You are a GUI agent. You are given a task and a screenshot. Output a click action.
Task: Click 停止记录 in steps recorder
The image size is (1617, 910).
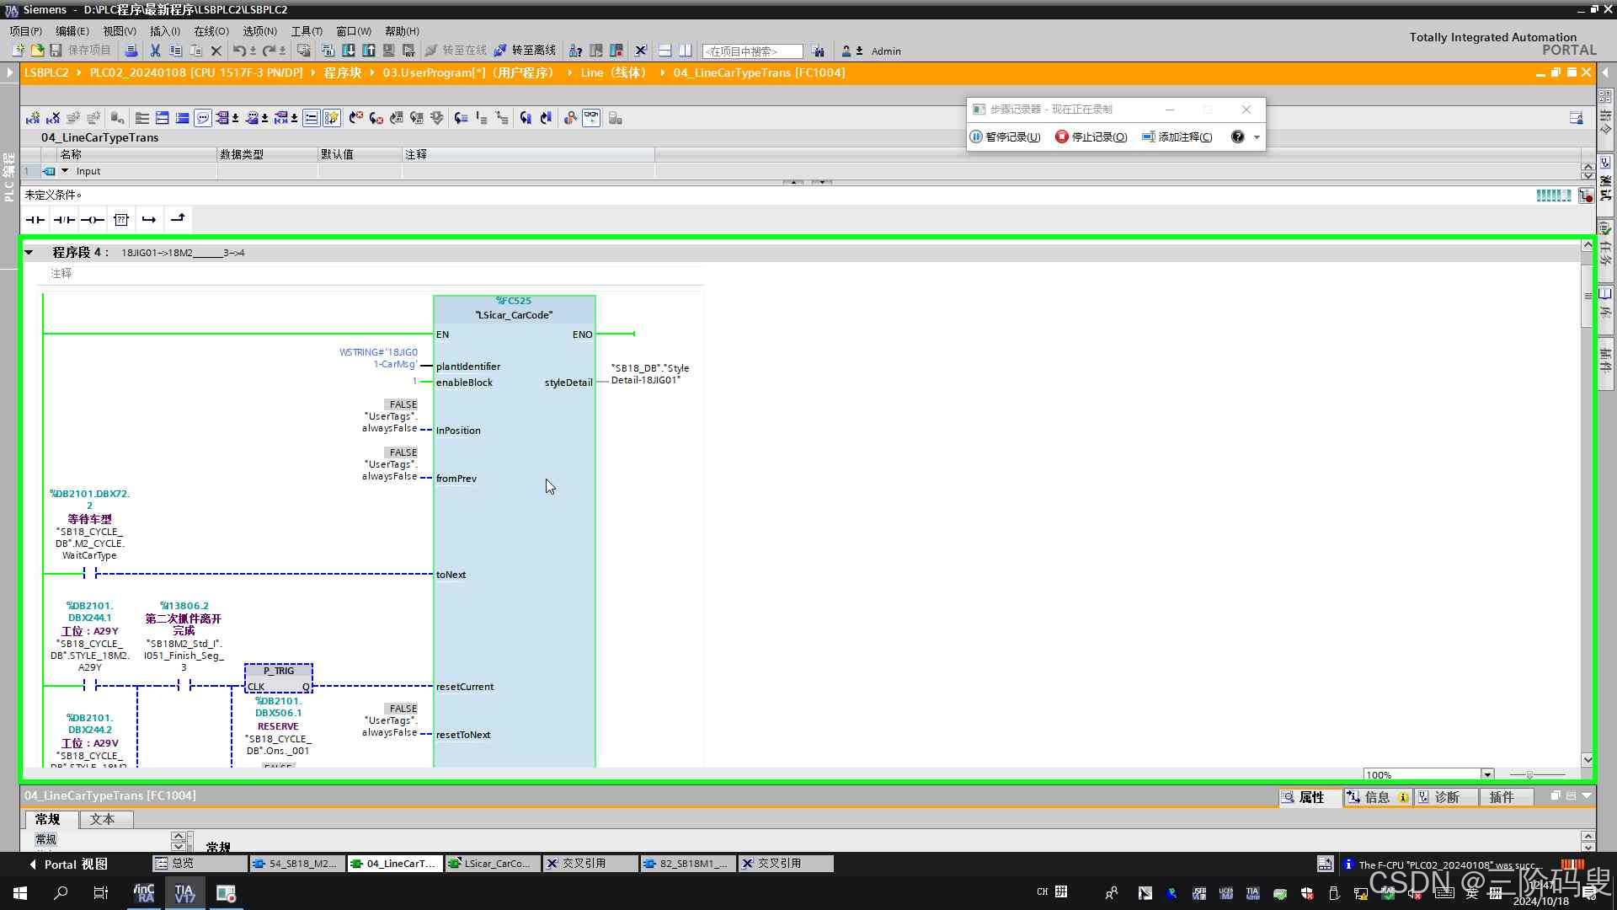pyautogui.click(x=1091, y=136)
